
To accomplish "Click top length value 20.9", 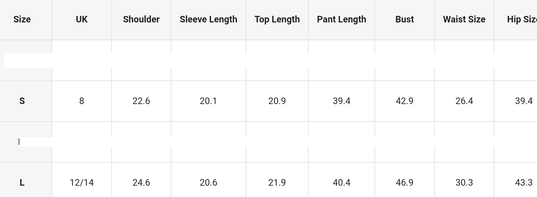I will pyautogui.click(x=277, y=101).
